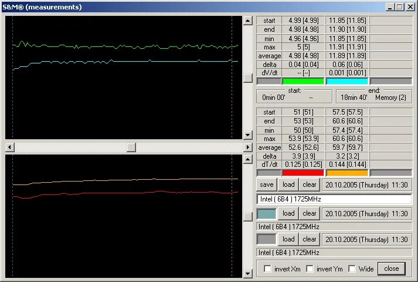Viewport: 418px width, 282px height.
Task: Click the Intel ( 6B4 ) label under teal swatch row
Action: point(334,227)
